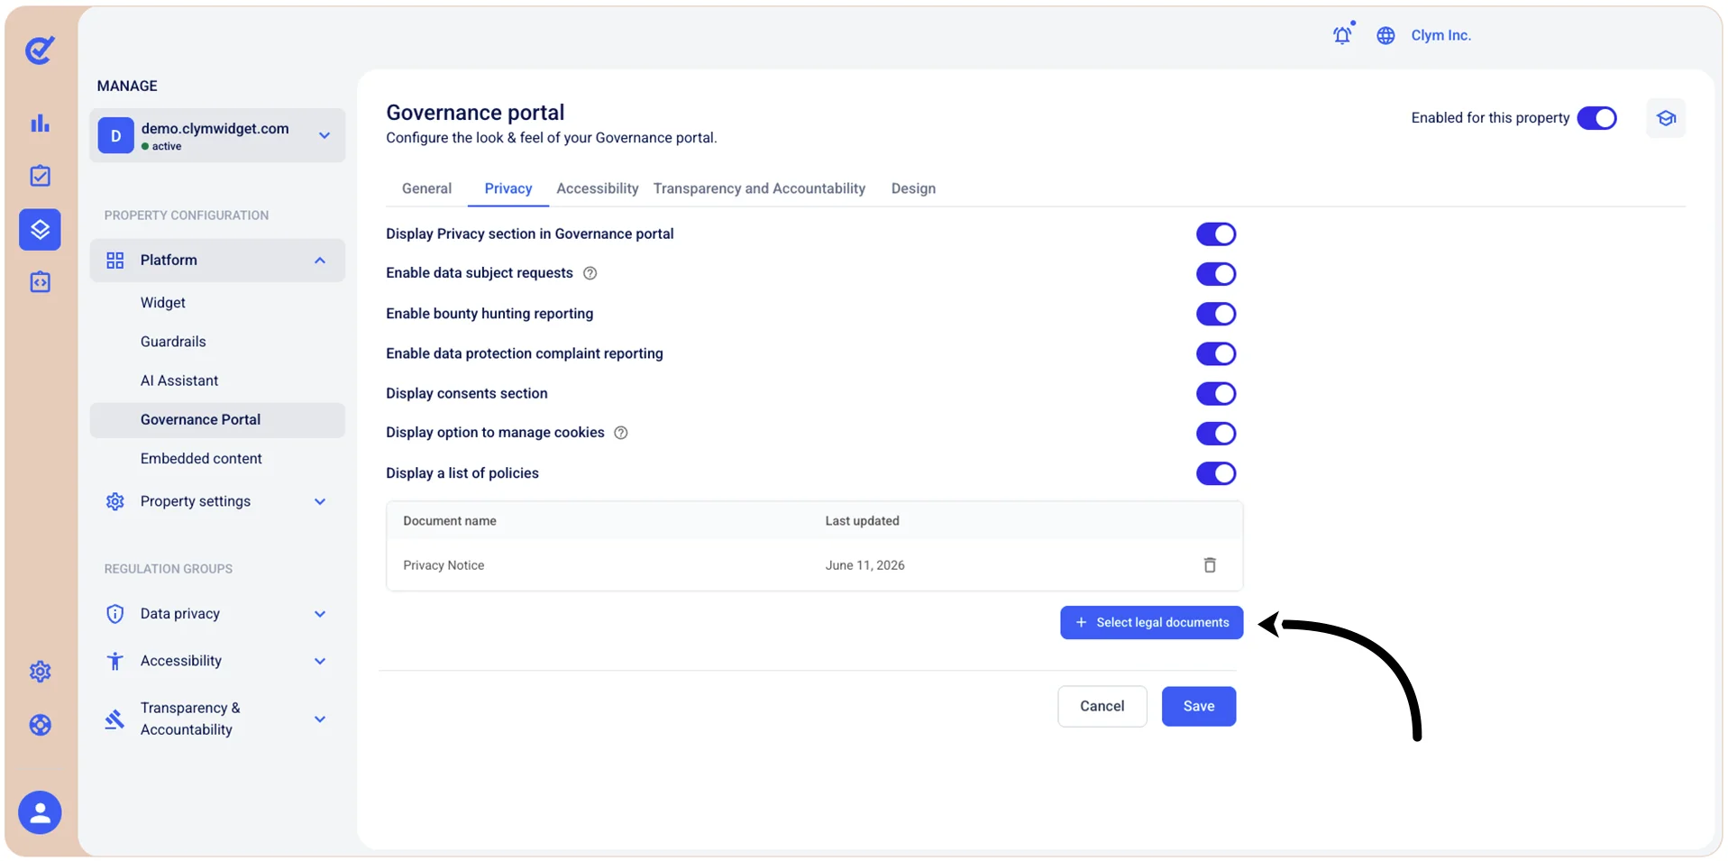This screenshot has height=861, width=1728.
Task: Click the Save button
Action: tap(1198, 706)
